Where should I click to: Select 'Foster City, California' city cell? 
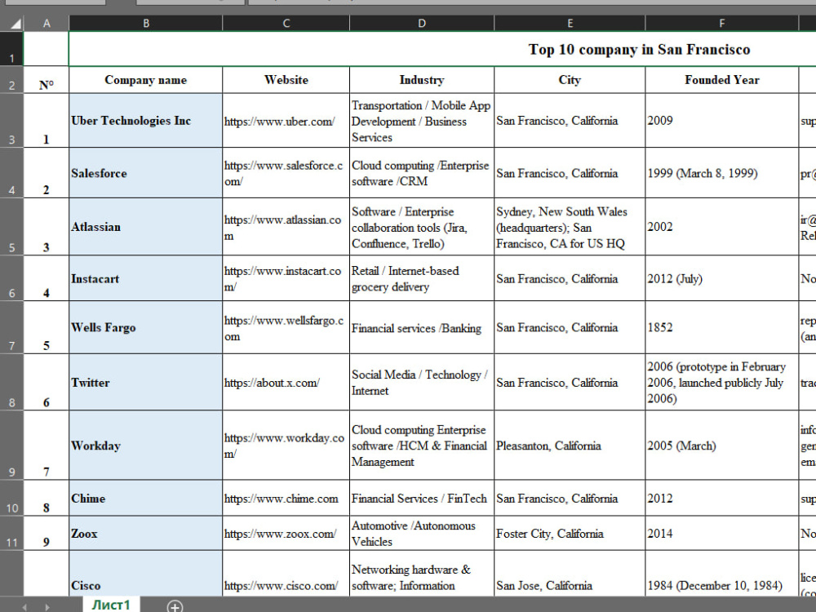[x=570, y=533]
